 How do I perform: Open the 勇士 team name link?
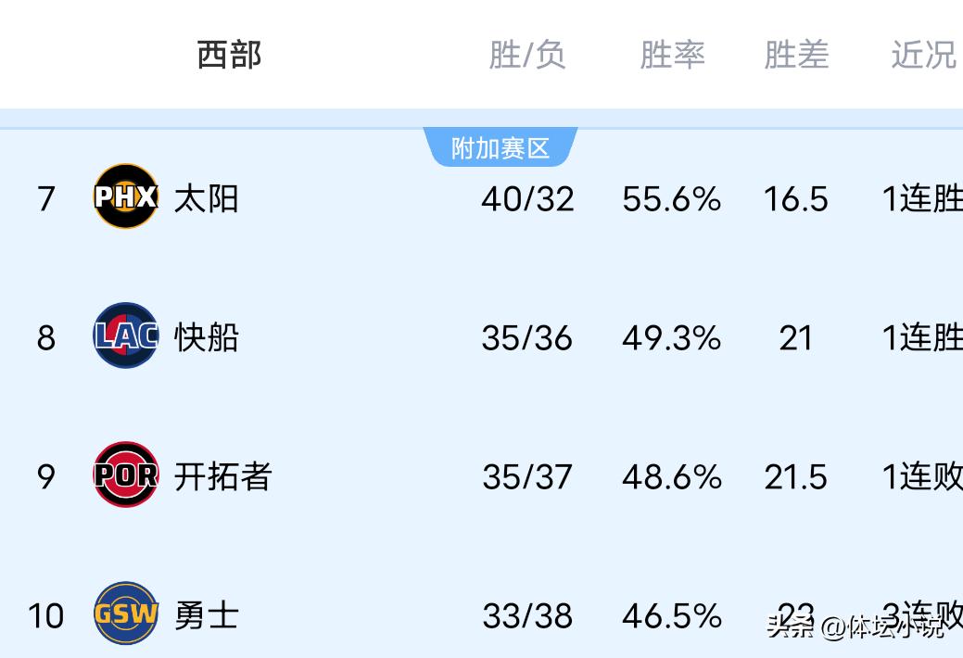pyautogui.click(x=206, y=615)
